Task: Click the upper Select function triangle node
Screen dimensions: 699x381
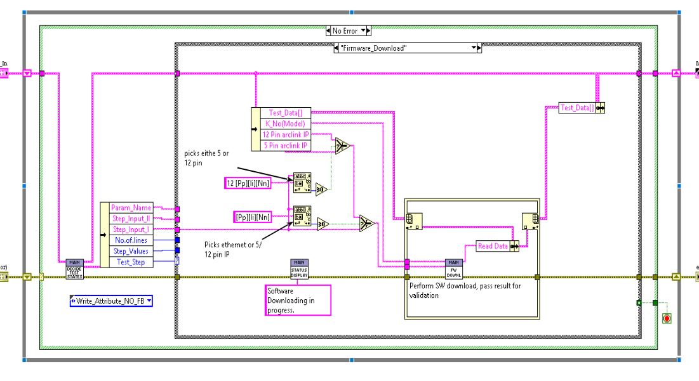Action: point(342,146)
